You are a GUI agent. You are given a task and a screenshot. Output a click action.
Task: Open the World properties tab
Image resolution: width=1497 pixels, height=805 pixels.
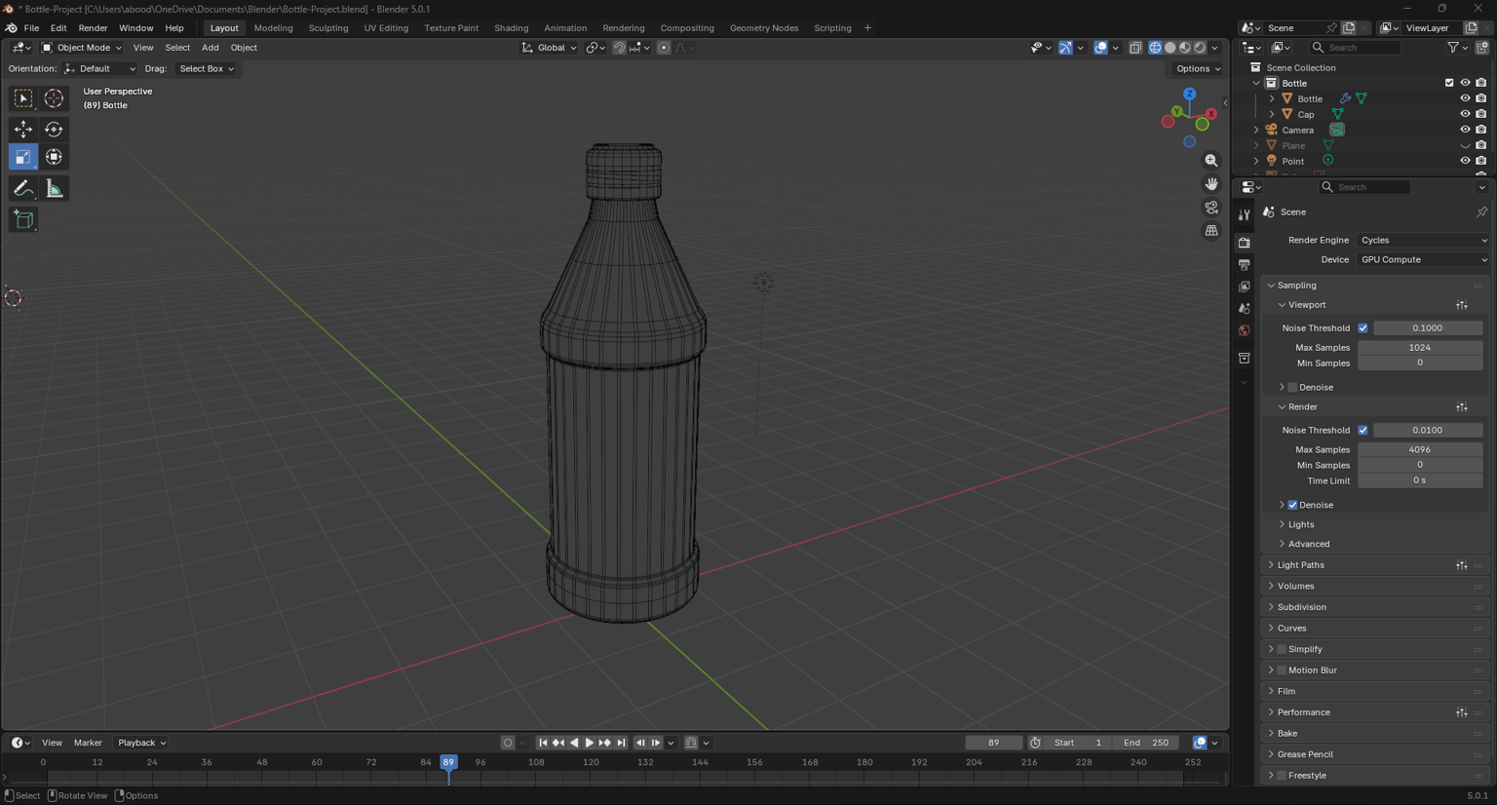click(x=1245, y=330)
